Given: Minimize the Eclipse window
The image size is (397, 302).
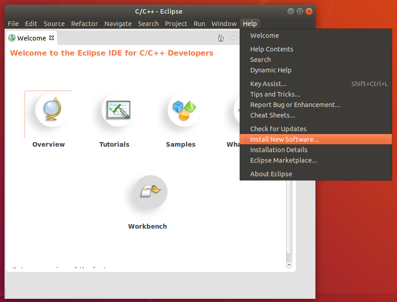Looking at the screenshot, I should click(x=291, y=11).
